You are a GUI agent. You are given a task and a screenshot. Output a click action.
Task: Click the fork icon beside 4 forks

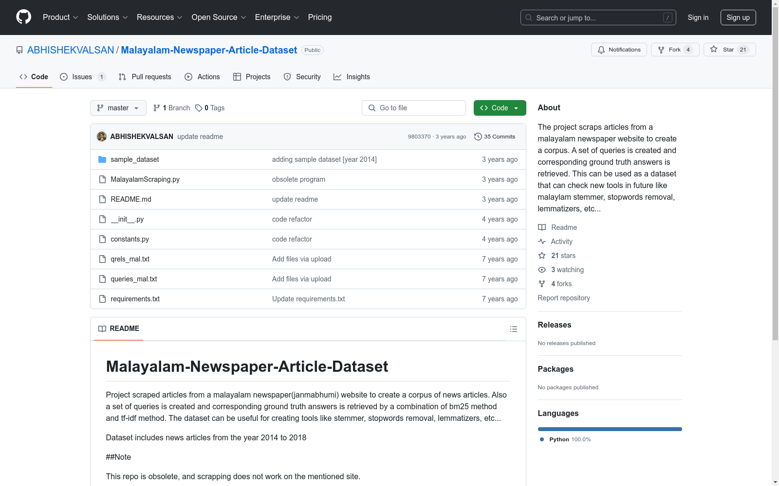[542, 284]
